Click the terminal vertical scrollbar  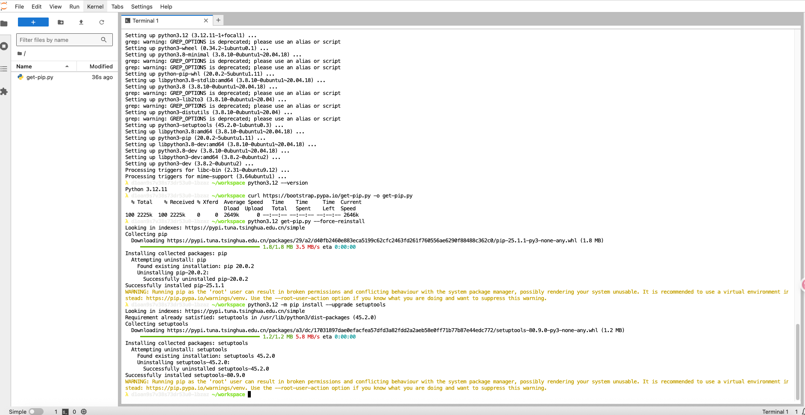coord(797,362)
